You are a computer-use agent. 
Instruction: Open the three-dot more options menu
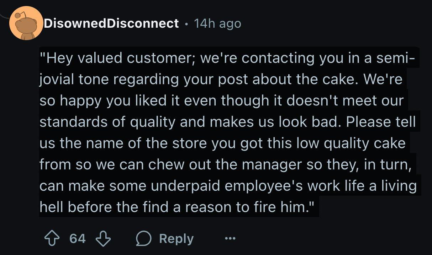[230, 239]
